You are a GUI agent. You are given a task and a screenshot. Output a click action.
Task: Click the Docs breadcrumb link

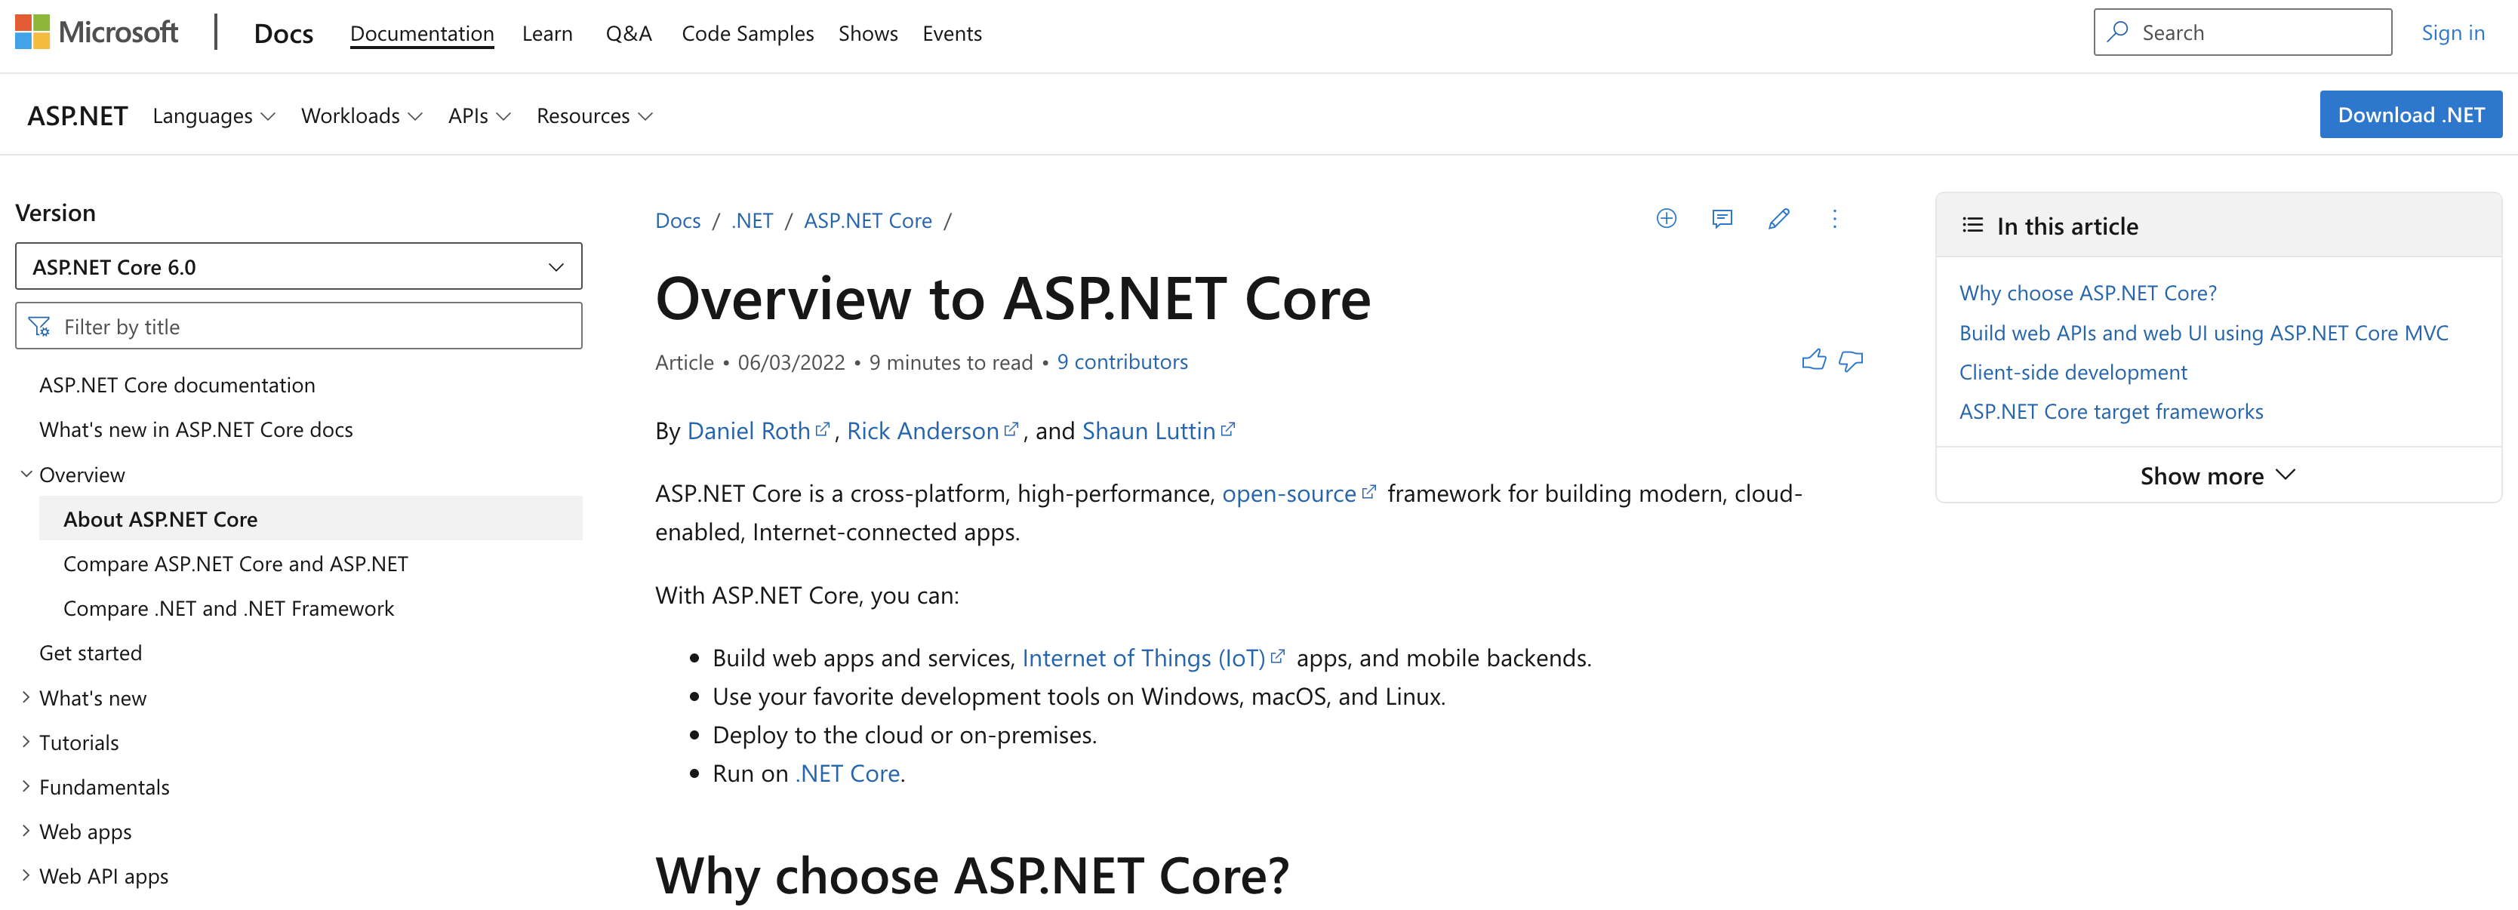(677, 220)
